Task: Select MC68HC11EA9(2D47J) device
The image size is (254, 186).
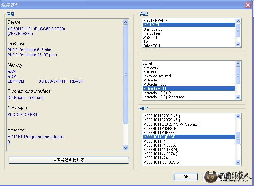Action: pos(189,120)
